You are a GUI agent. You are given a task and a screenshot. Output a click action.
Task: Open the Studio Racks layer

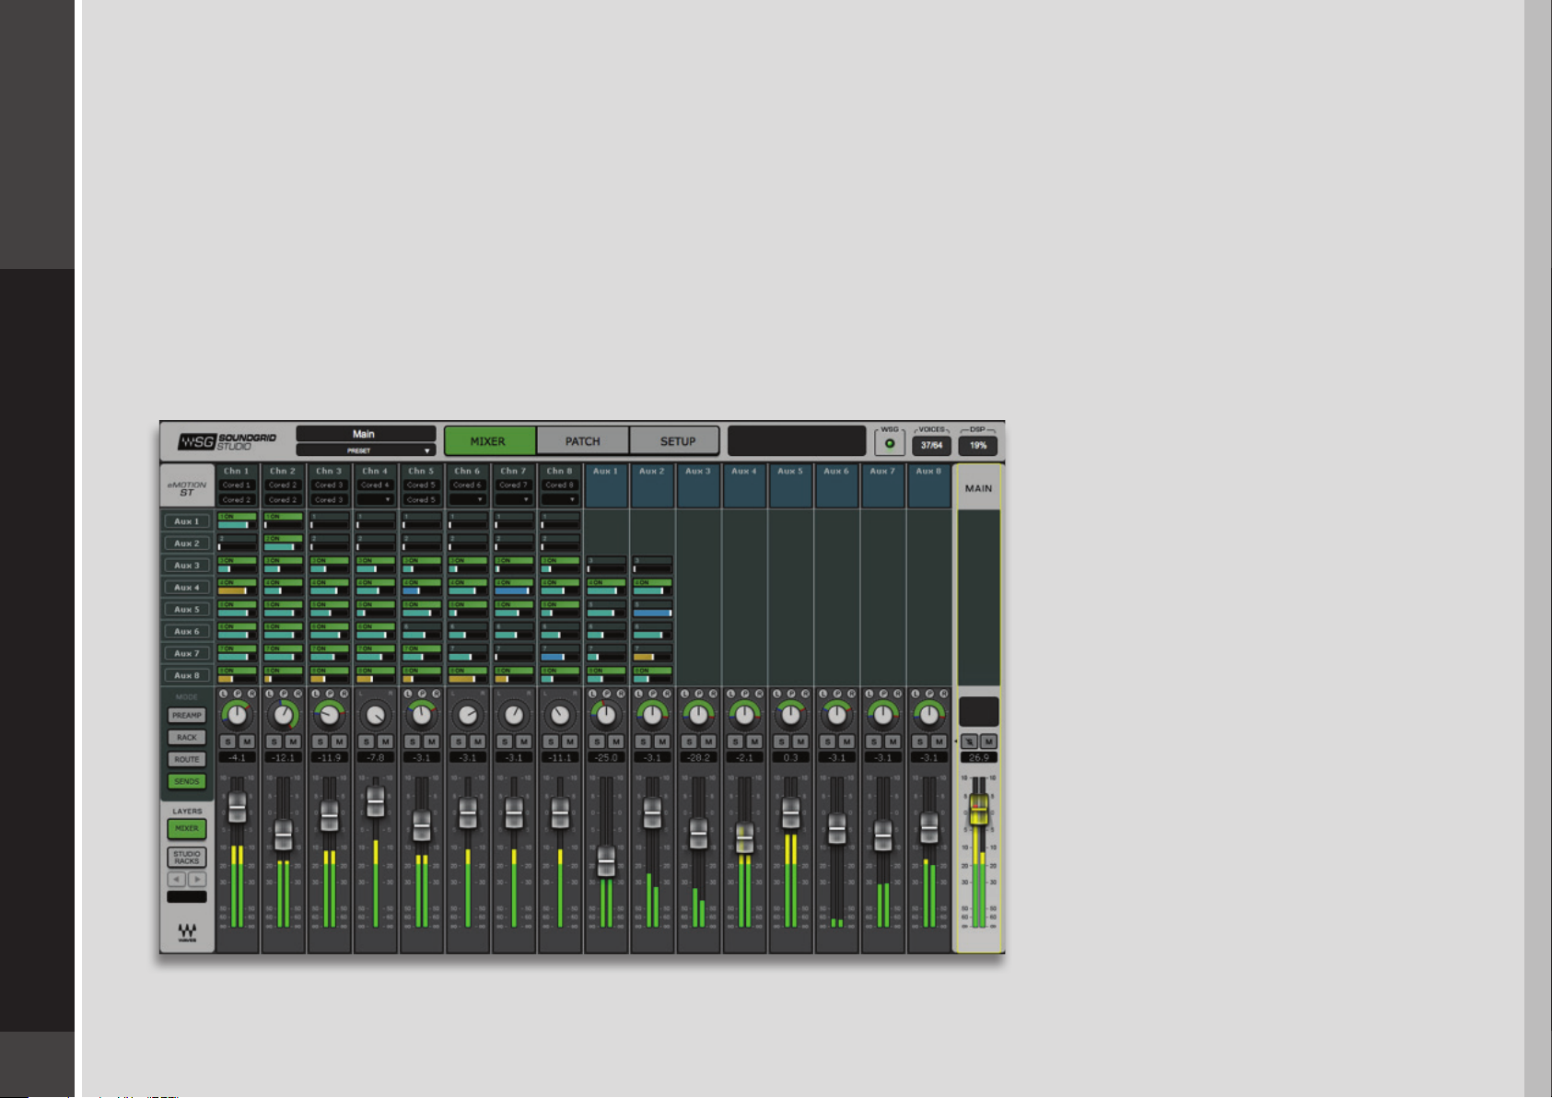click(x=187, y=857)
